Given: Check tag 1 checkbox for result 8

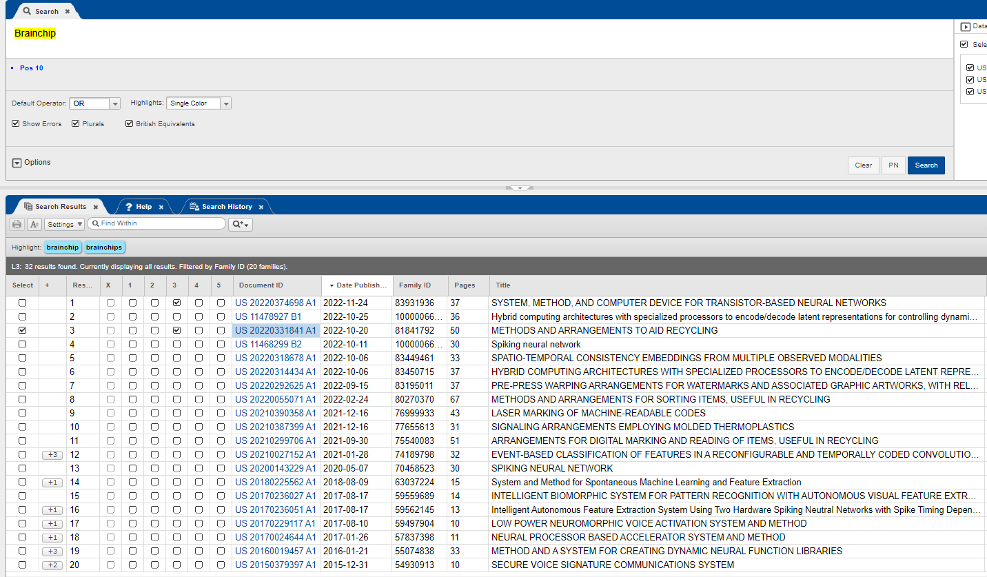Looking at the screenshot, I should (x=133, y=399).
